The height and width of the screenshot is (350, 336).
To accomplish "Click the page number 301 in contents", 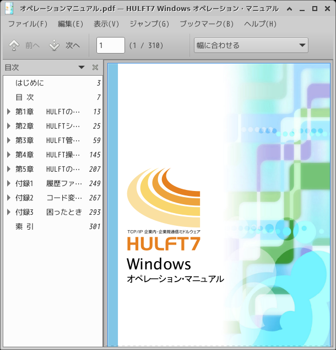I will pos(95,226).
